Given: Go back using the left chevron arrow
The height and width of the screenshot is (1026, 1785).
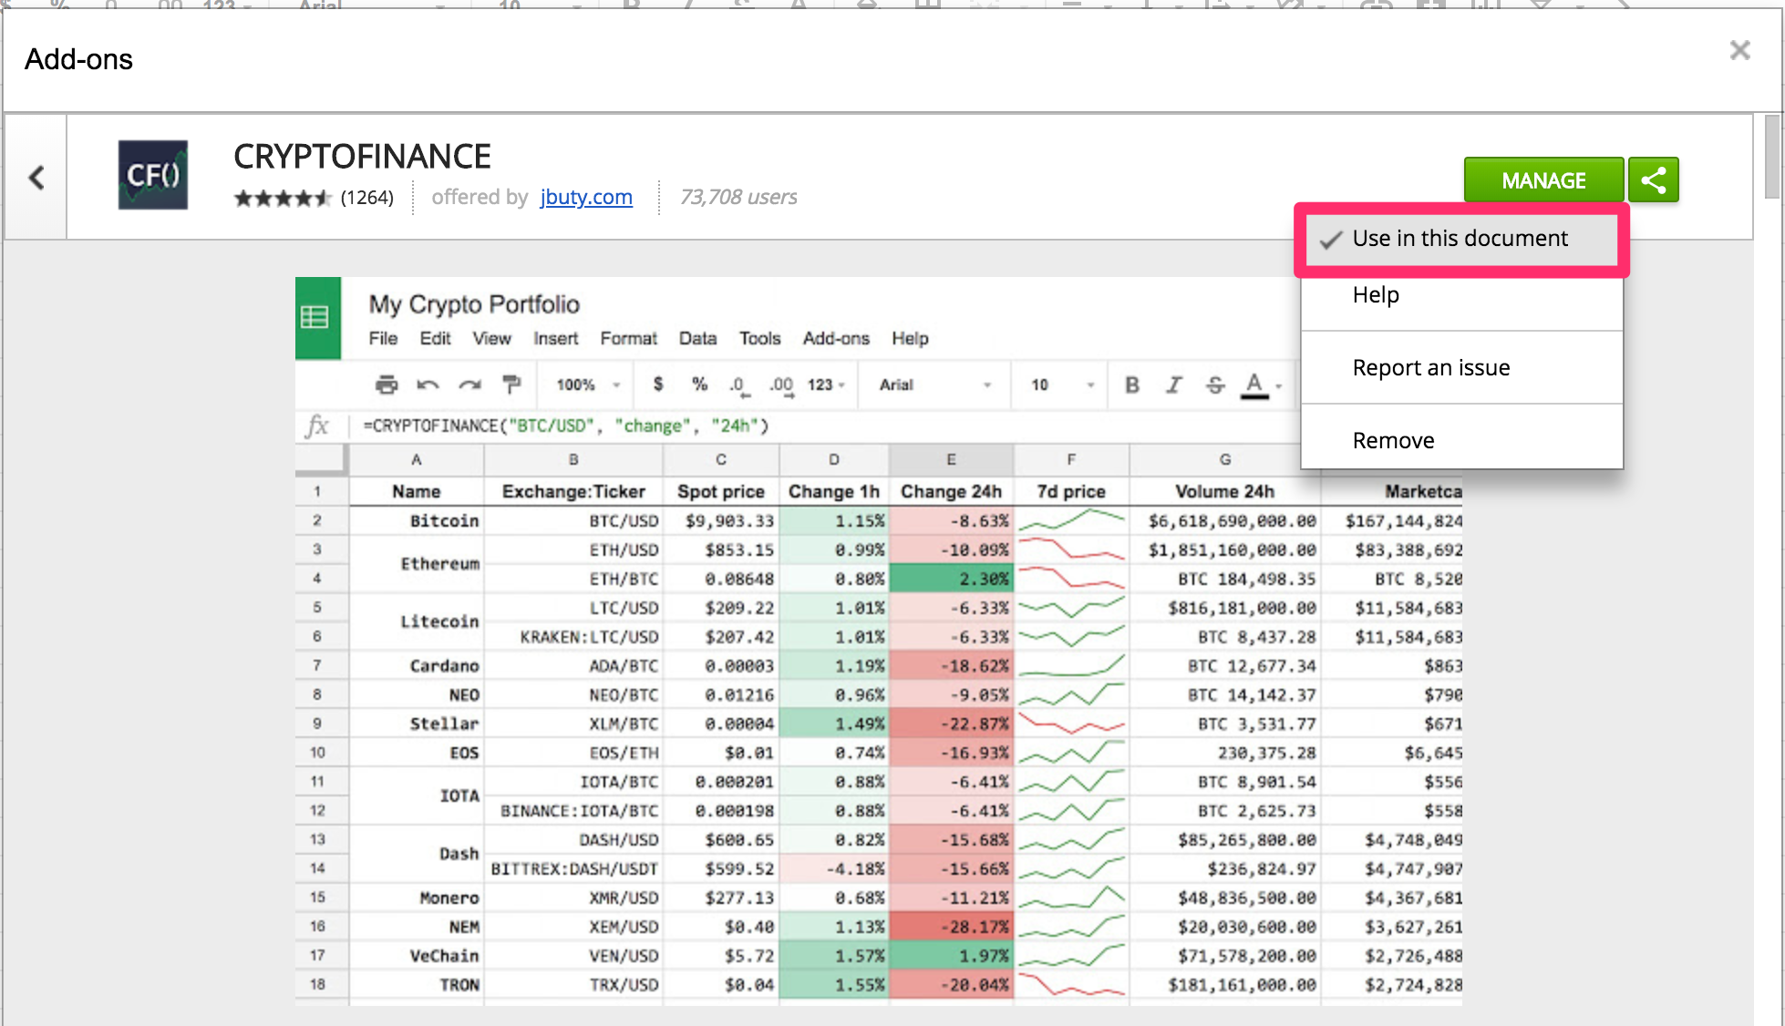Looking at the screenshot, I should (x=36, y=178).
